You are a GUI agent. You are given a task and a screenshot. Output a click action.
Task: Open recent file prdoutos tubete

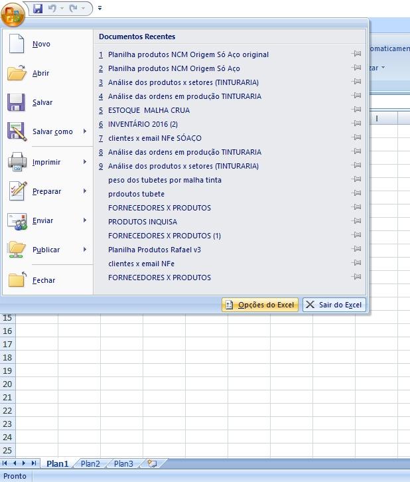pos(136,194)
